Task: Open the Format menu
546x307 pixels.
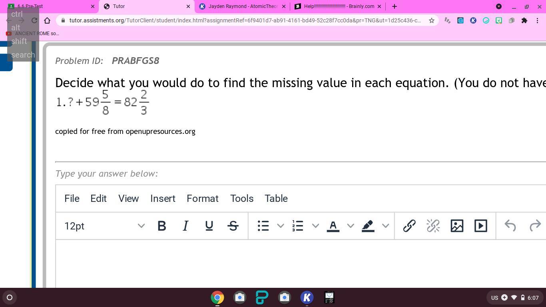Action: pyautogui.click(x=202, y=199)
